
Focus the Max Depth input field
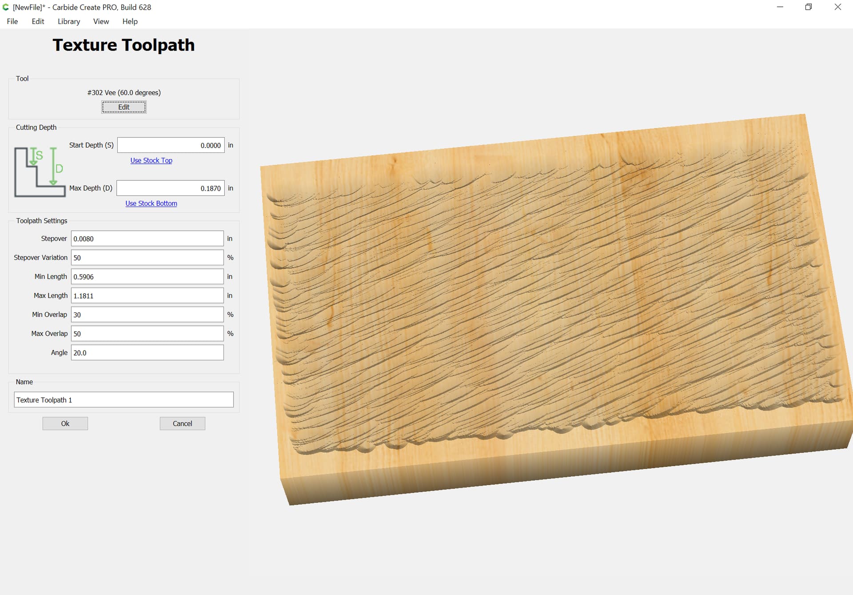point(171,188)
